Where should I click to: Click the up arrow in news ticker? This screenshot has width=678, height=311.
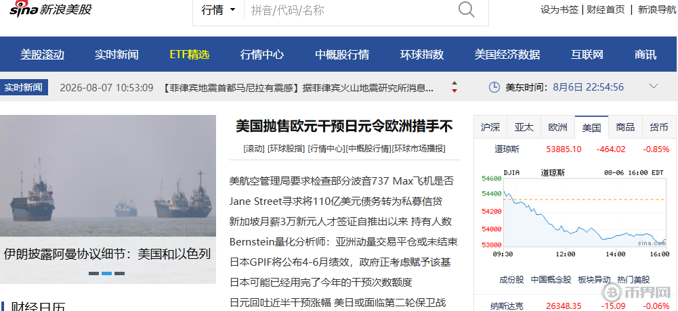pos(454,82)
